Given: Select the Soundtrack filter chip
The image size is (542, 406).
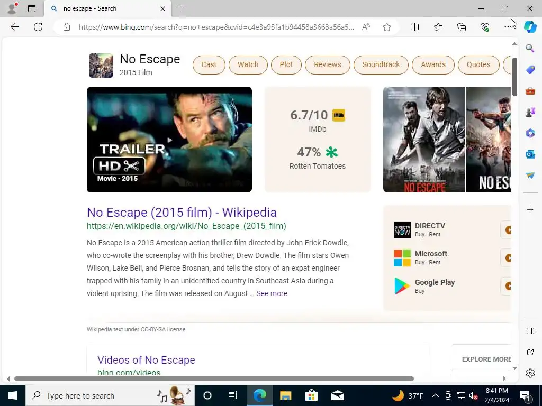Looking at the screenshot, I should pos(381,64).
